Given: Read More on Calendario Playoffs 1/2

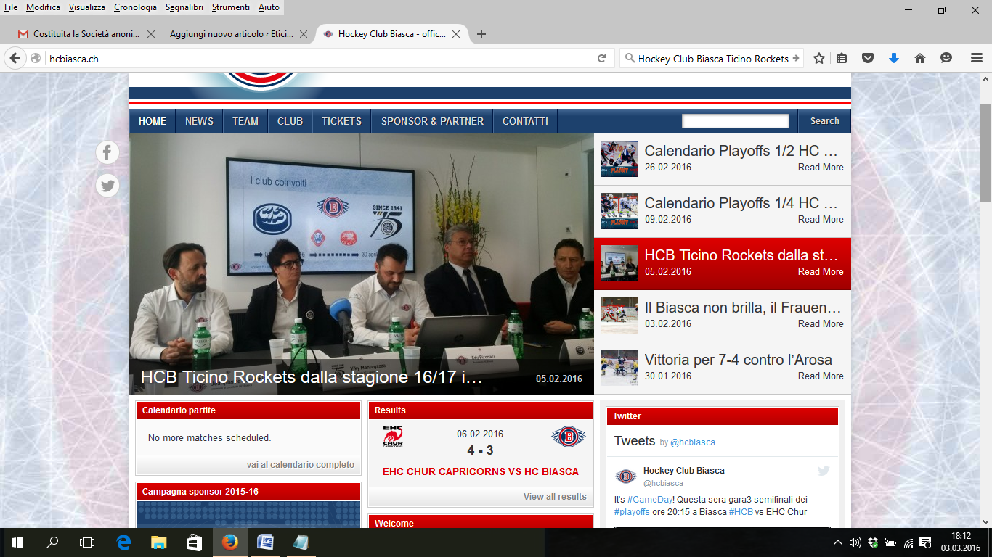Looking at the screenshot, I should click(821, 167).
